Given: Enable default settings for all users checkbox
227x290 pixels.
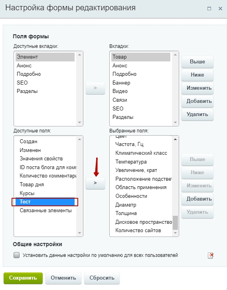Looking at the screenshot, I should (17, 255).
